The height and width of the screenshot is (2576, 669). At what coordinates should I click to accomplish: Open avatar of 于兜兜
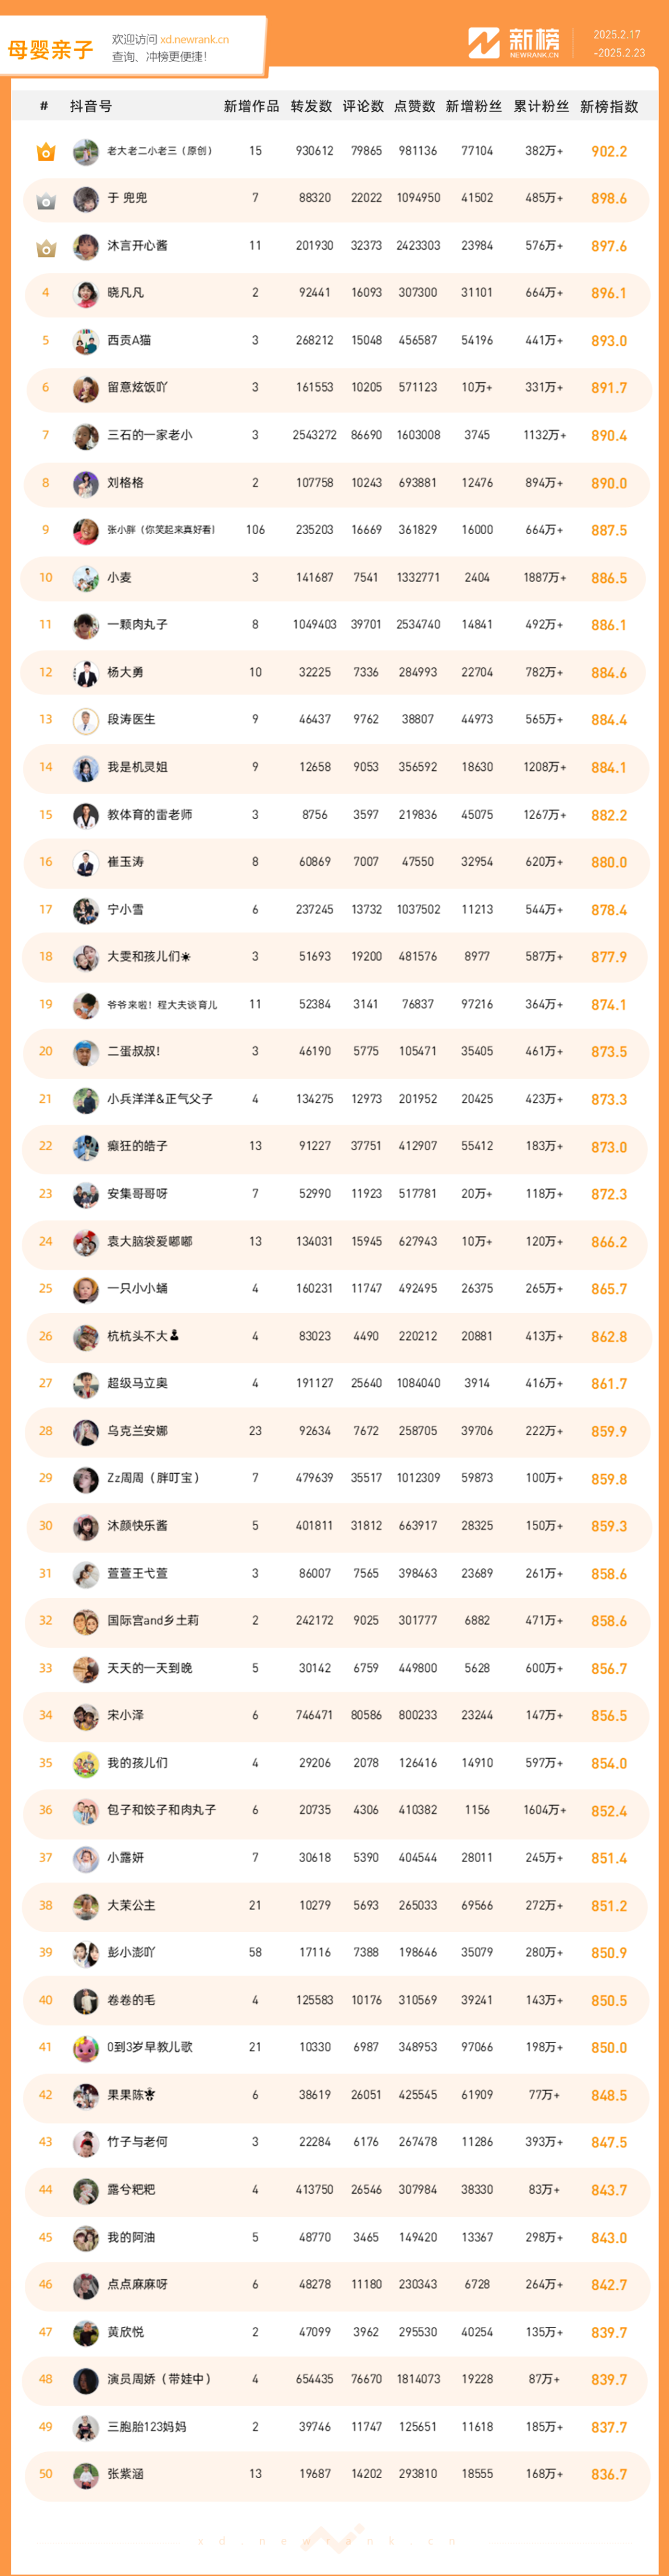point(85,199)
